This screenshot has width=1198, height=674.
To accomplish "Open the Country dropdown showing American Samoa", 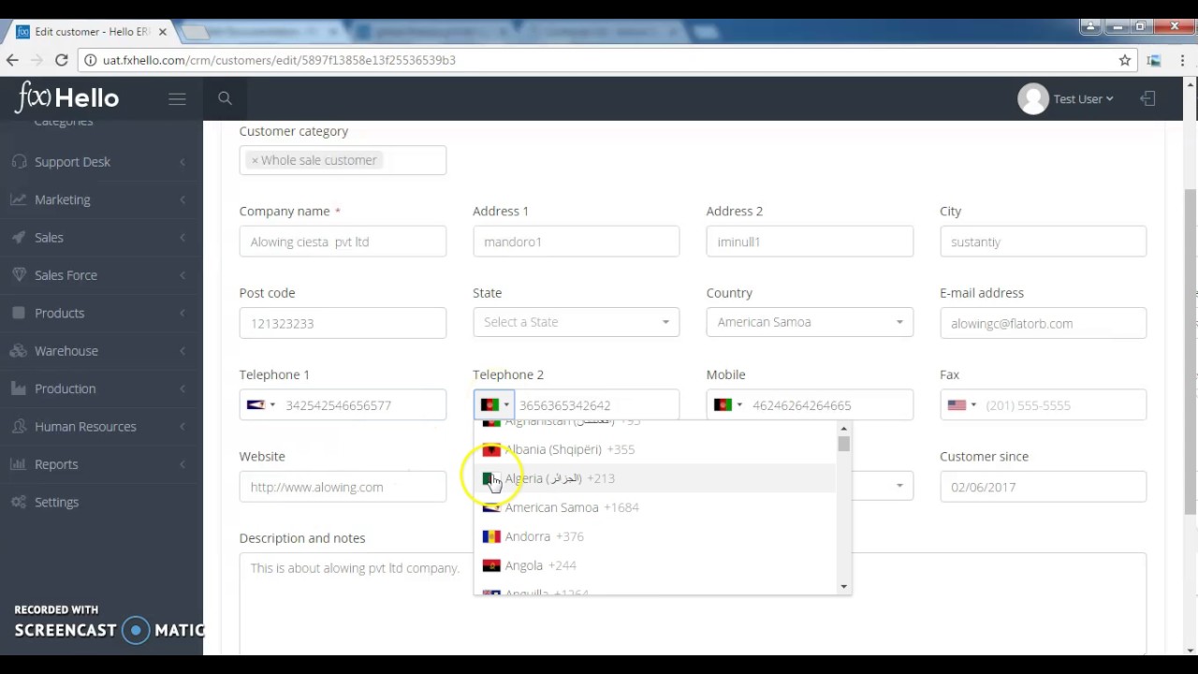I will tap(810, 322).
